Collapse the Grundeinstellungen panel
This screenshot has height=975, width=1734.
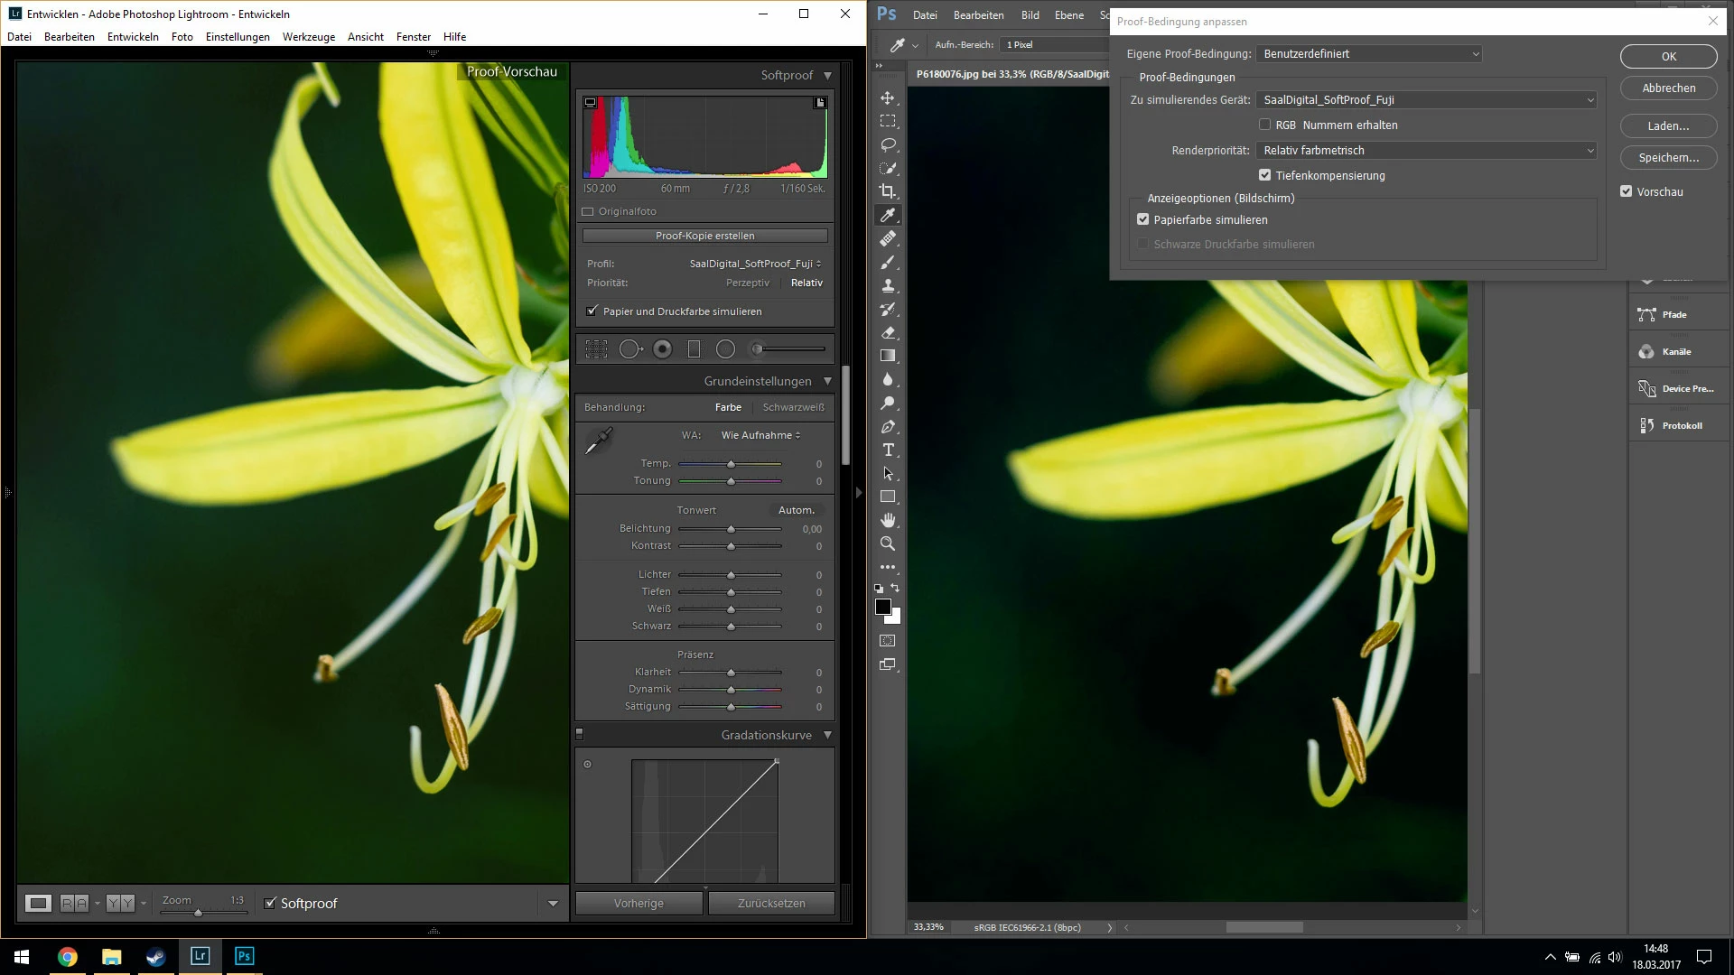[x=827, y=381]
